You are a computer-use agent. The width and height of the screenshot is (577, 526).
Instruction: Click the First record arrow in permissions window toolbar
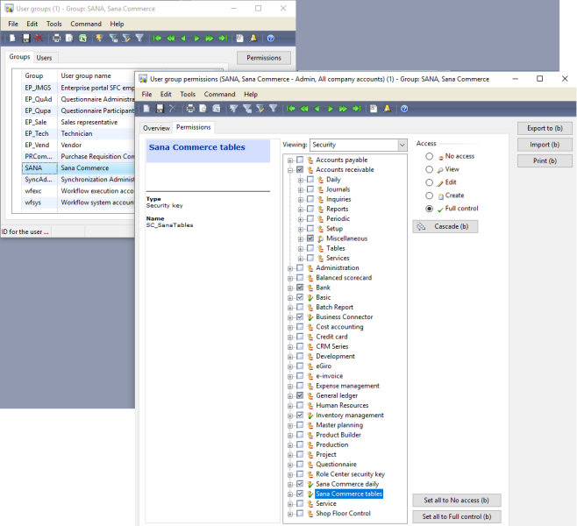point(291,109)
